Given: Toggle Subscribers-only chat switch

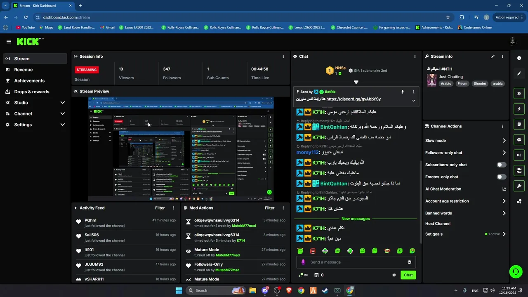Looking at the screenshot, I should (x=501, y=165).
